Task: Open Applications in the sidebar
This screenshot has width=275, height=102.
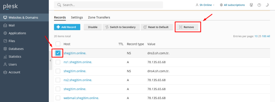Action: click(x=24, y=33)
